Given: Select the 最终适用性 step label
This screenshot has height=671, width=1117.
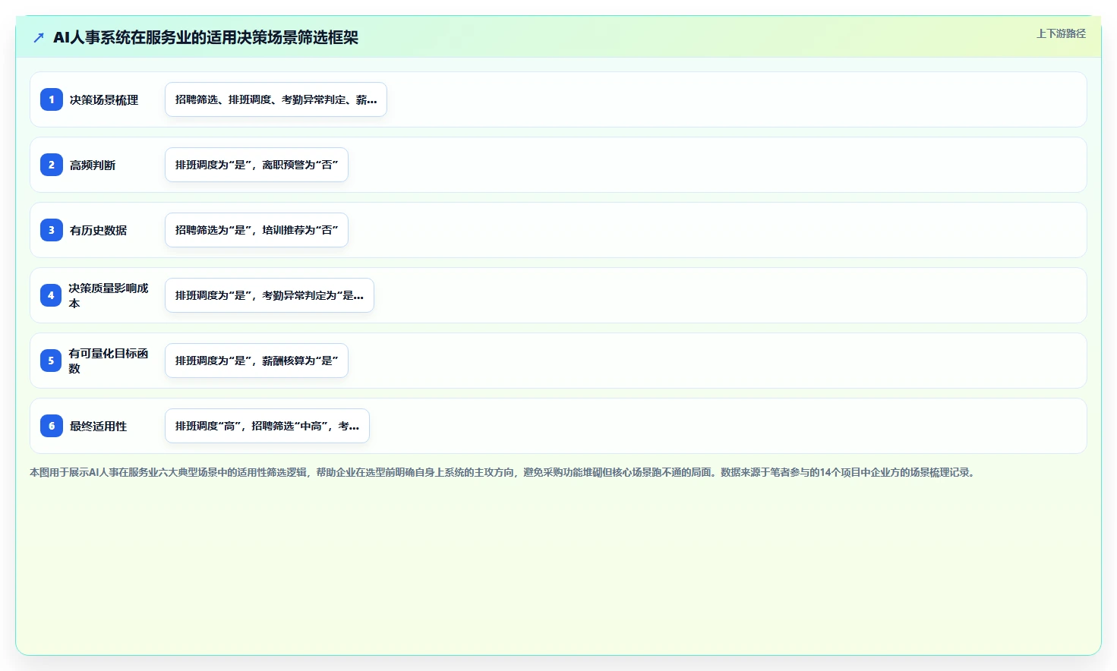Looking at the screenshot, I should 99,426.
